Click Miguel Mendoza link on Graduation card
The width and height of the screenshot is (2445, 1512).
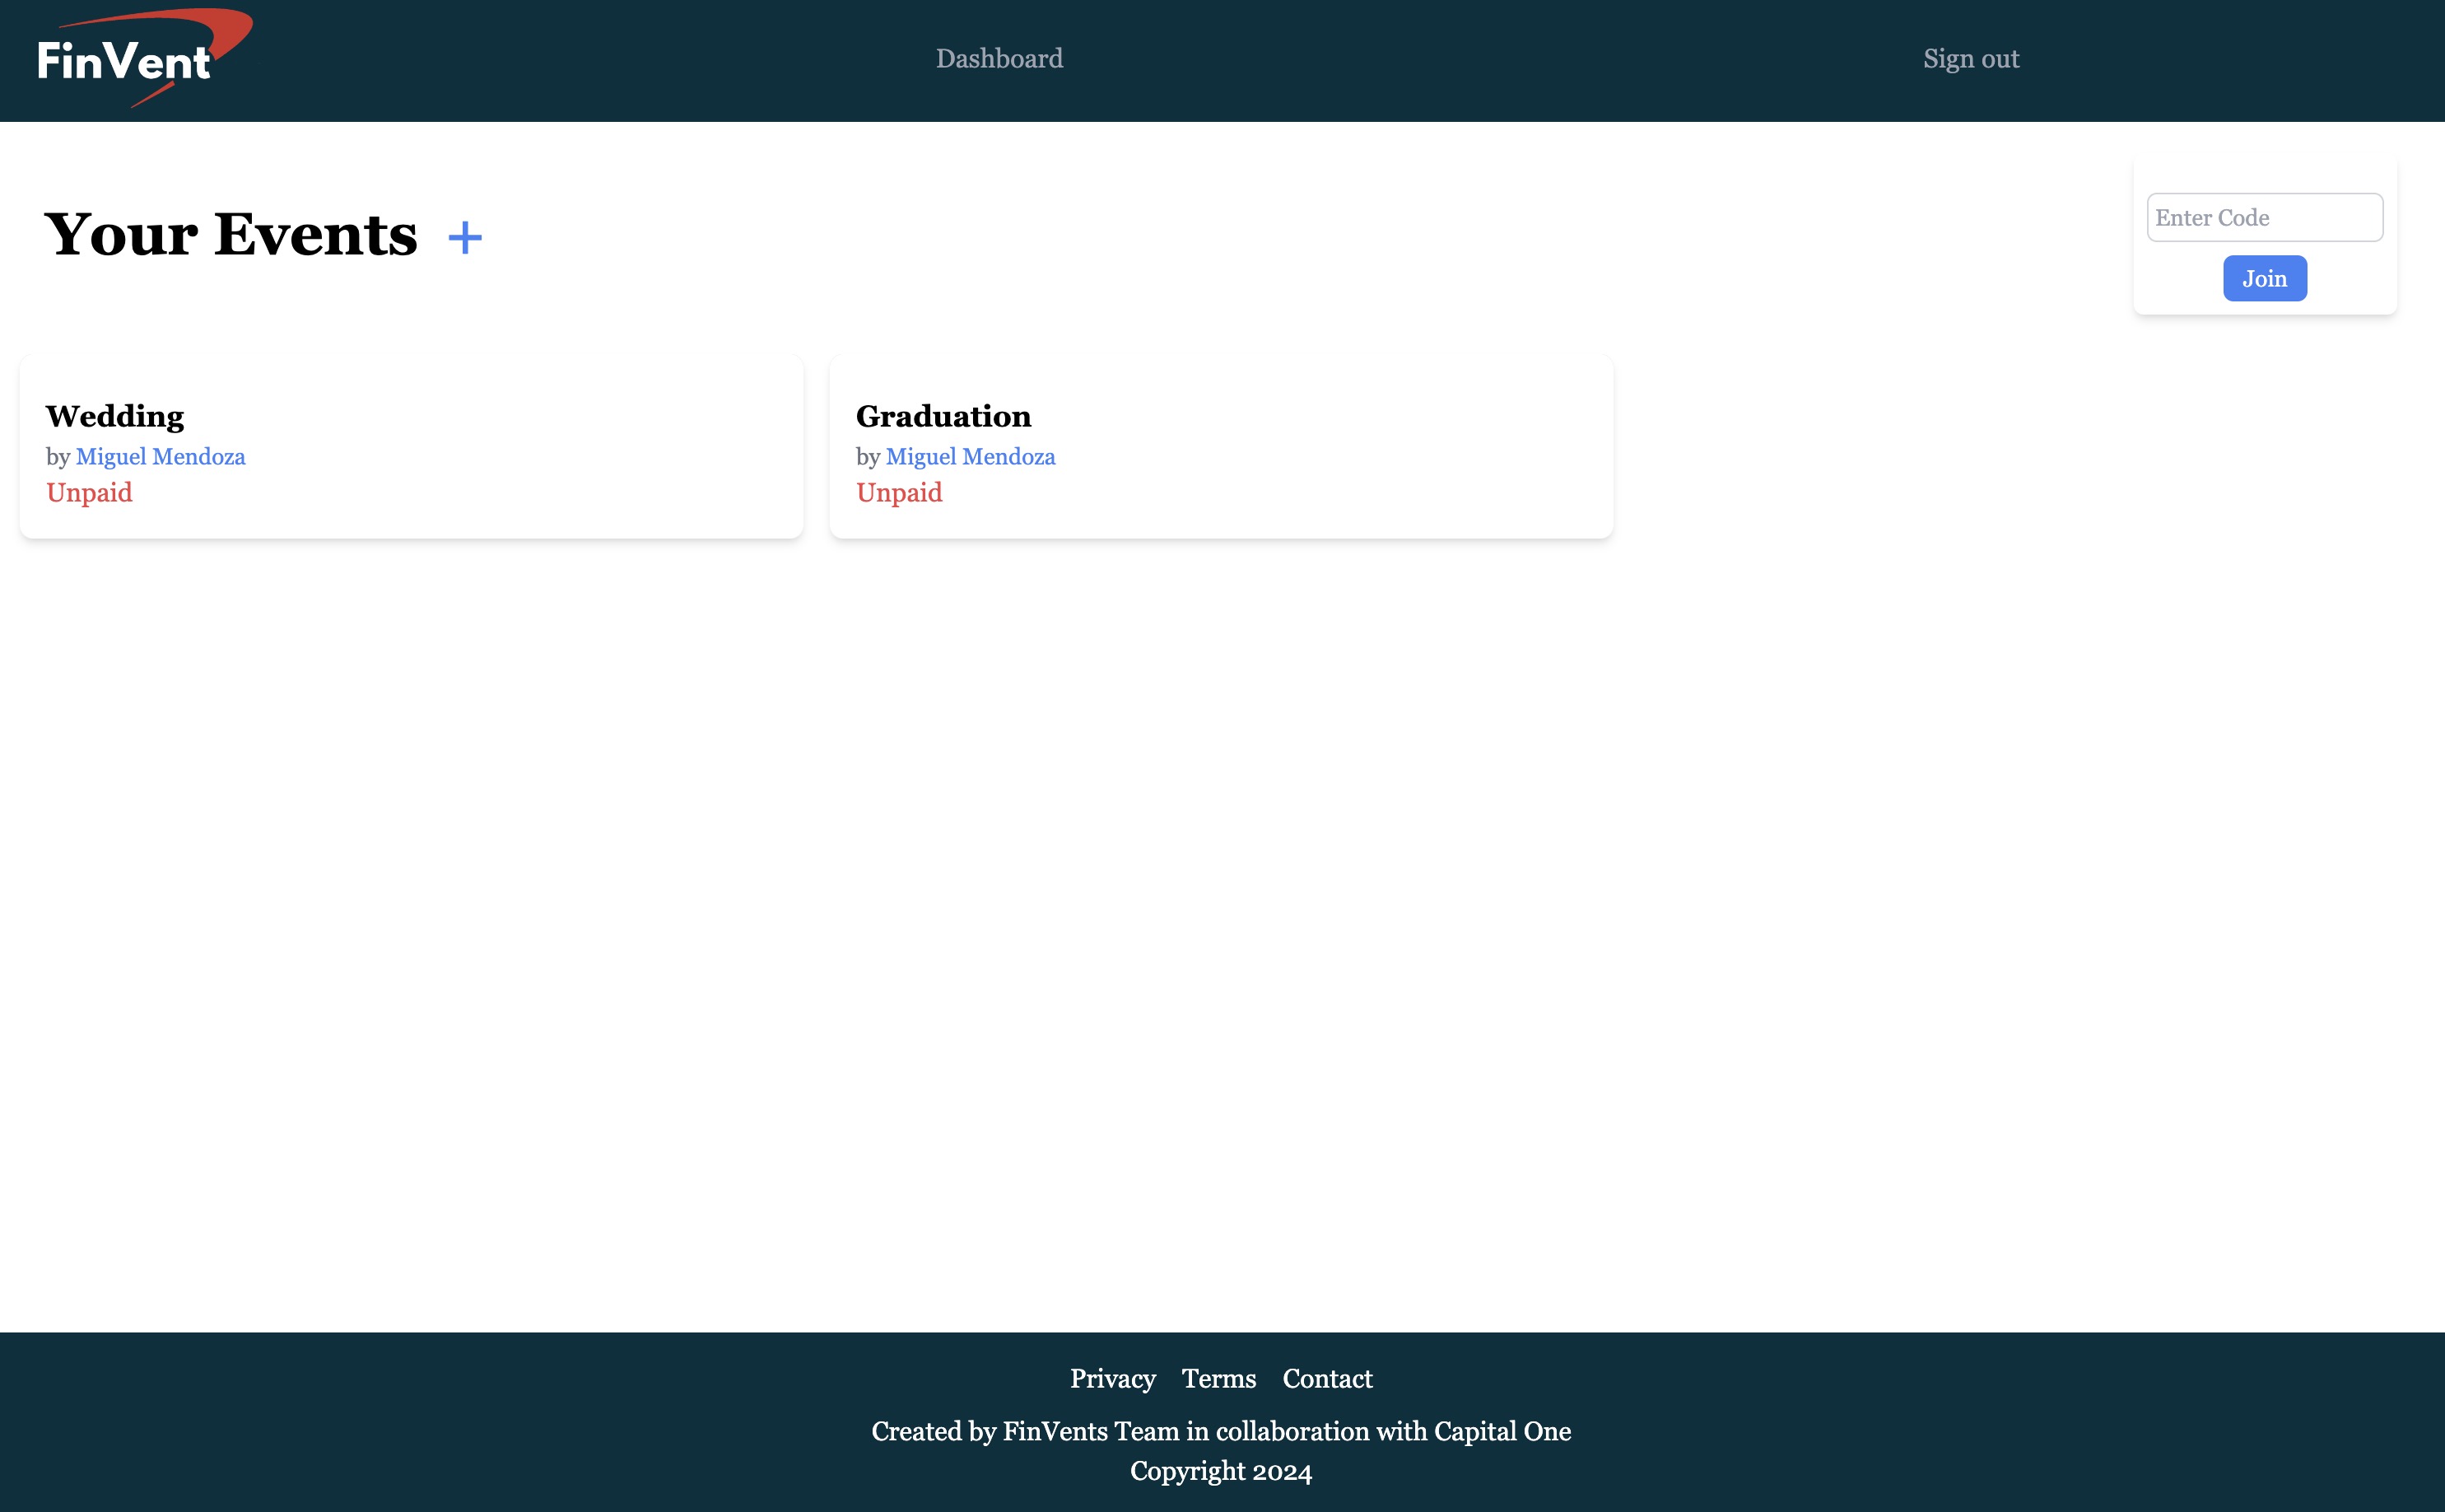pyautogui.click(x=970, y=457)
